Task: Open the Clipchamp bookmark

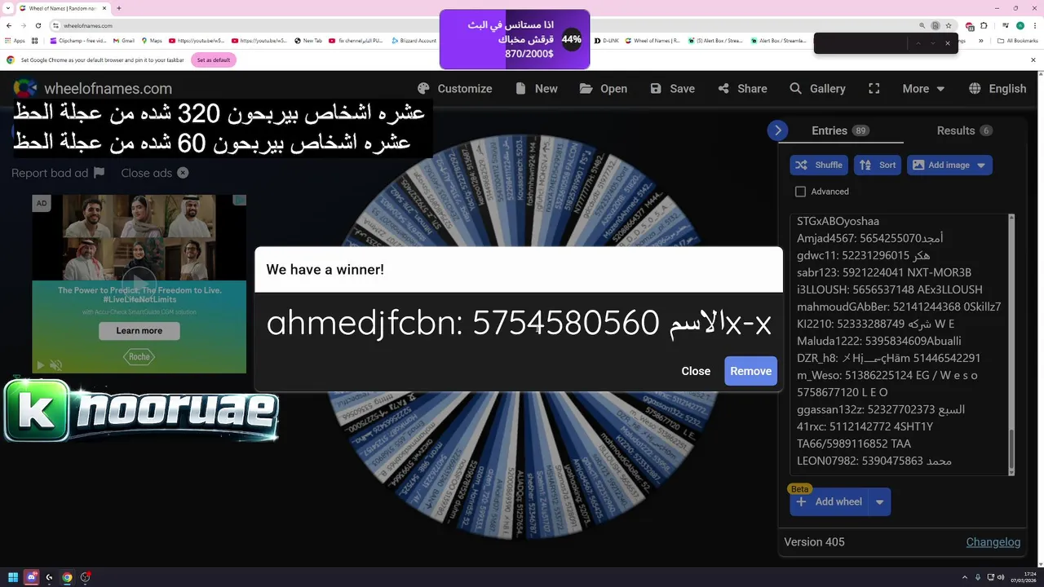Action: pyautogui.click(x=78, y=41)
